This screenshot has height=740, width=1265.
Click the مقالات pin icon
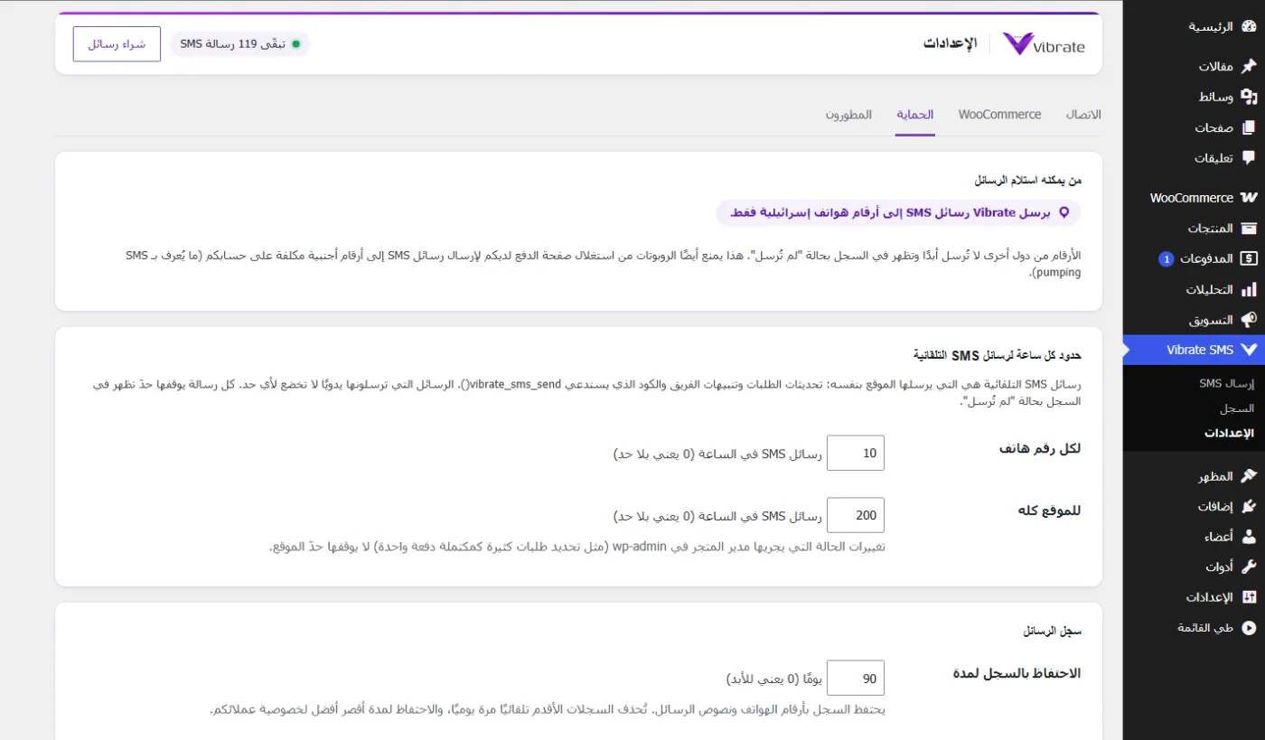[x=1249, y=66]
